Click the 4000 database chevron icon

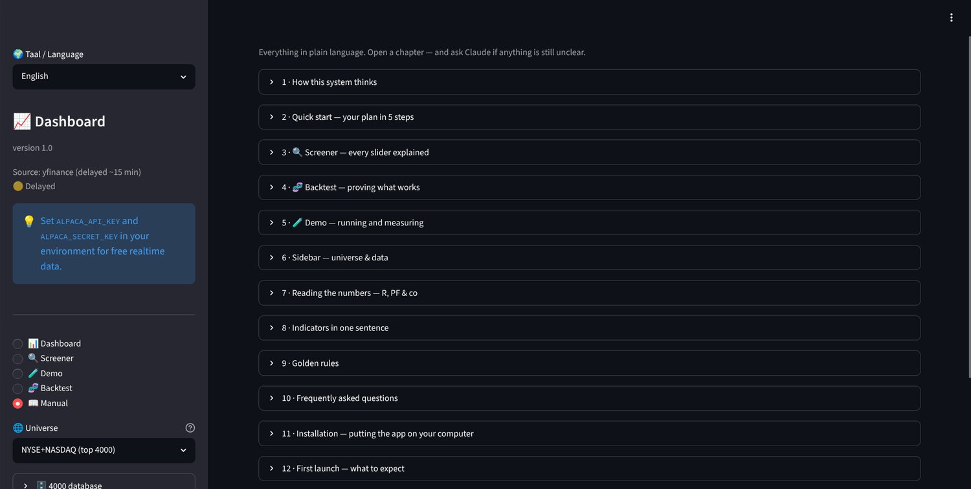tap(26, 485)
